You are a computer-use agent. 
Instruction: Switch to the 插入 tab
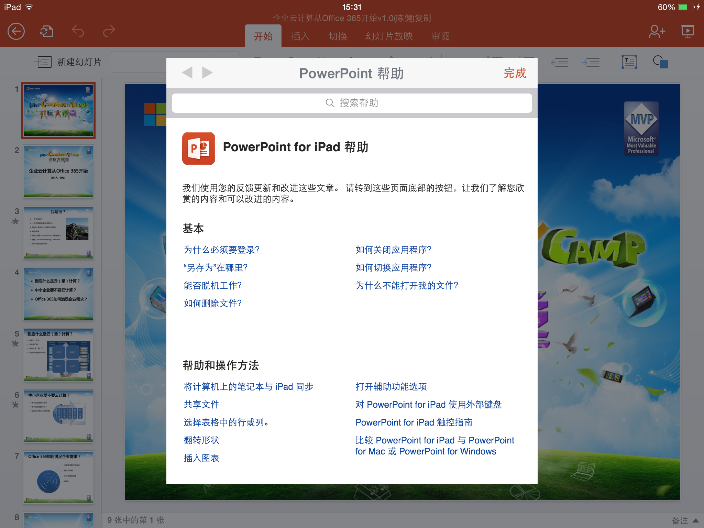point(300,36)
